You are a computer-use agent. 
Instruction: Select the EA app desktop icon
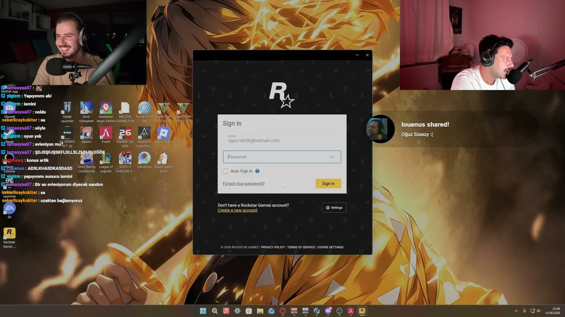tap(9, 210)
